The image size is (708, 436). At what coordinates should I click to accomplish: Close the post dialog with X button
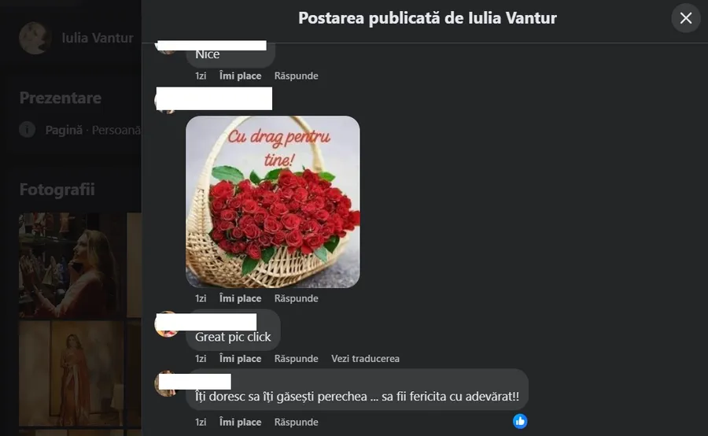coord(685,18)
